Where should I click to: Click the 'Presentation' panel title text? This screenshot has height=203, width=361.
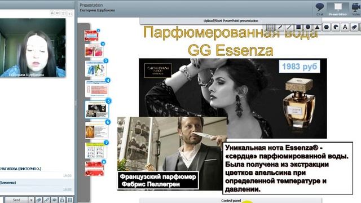91,5
